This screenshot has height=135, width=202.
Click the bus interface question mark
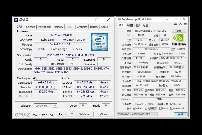pyautogui.click(x=185, y=58)
